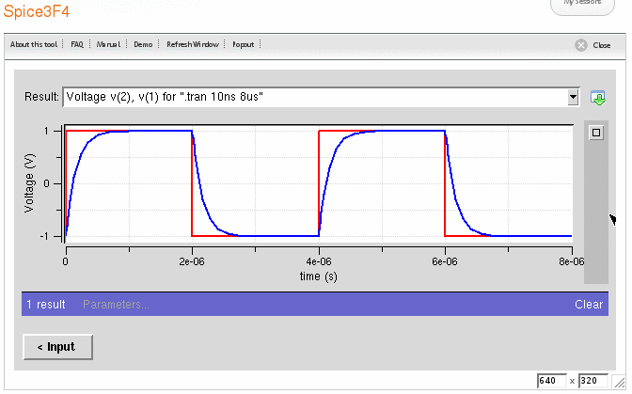Go back with the < Input button
This screenshot has width=632, height=394.
click(x=57, y=347)
